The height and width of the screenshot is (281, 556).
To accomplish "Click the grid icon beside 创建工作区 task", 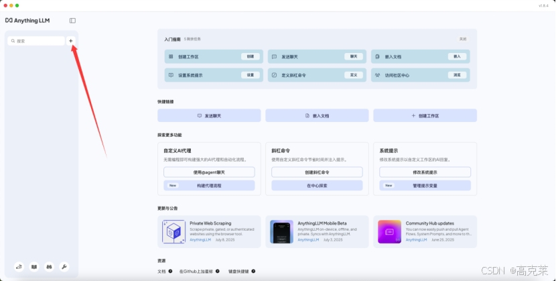I will (x=171, y=56).
